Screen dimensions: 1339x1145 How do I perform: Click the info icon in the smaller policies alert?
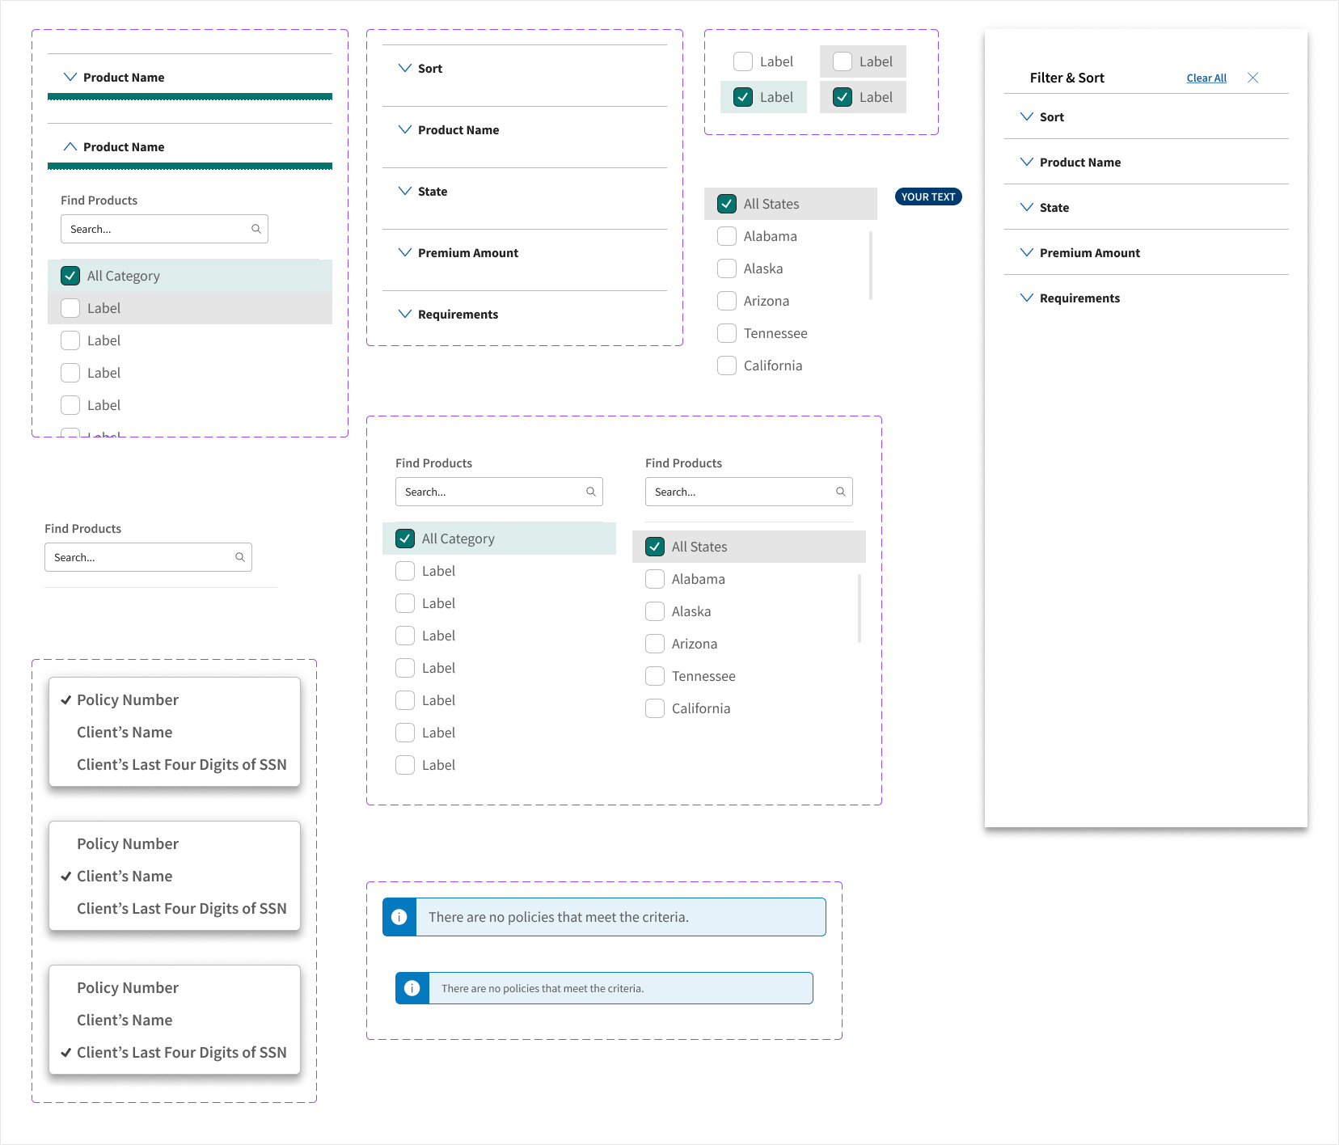(x=412, y=988)
